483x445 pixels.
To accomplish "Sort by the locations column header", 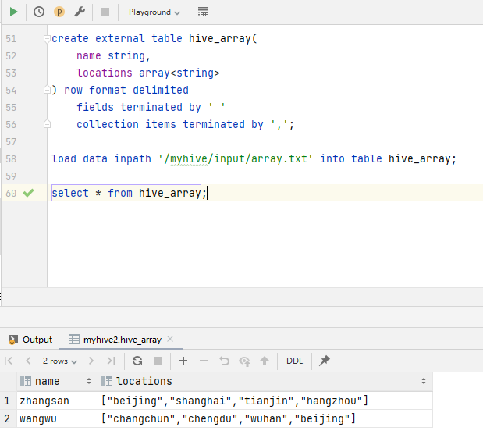I will (265, 382).
